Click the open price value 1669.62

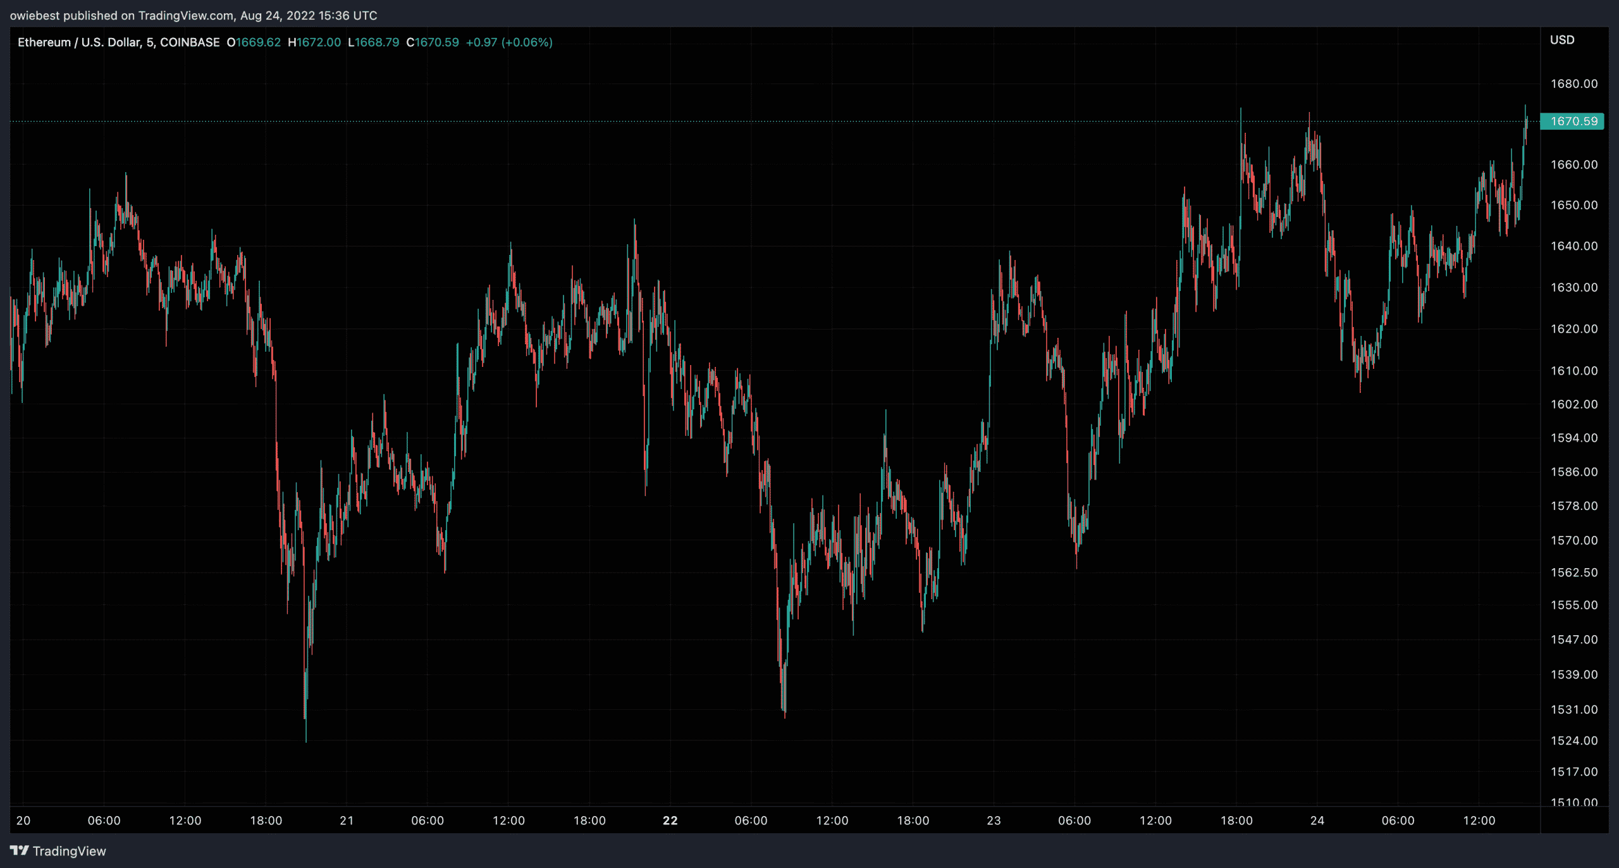(x=257, y=42)
